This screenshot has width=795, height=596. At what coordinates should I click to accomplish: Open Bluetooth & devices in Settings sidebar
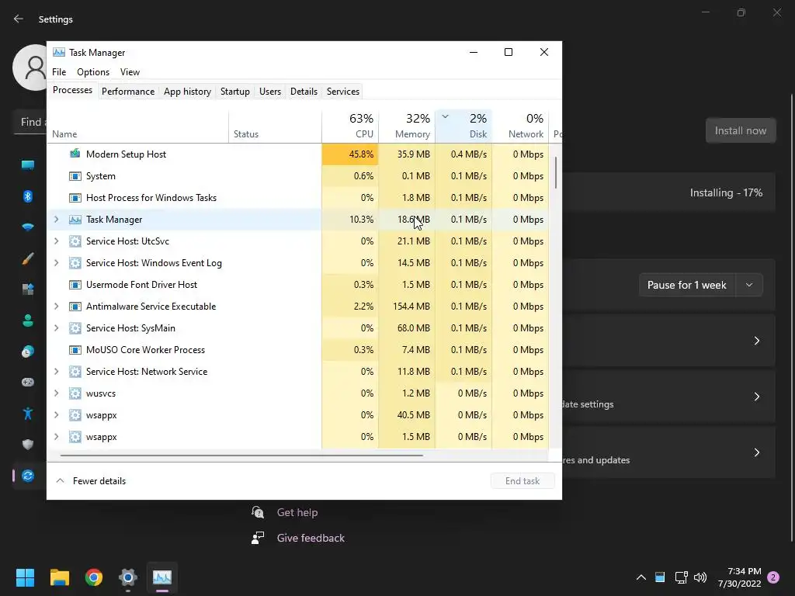coord(28,196)
